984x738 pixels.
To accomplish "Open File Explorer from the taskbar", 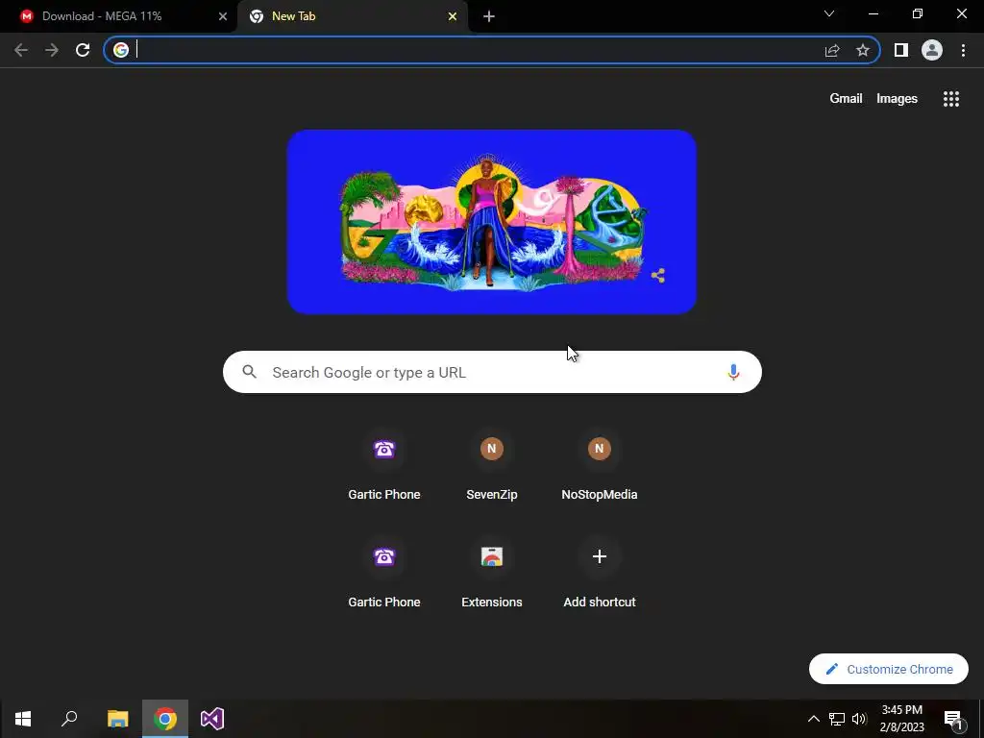I will tap(117, 719).
